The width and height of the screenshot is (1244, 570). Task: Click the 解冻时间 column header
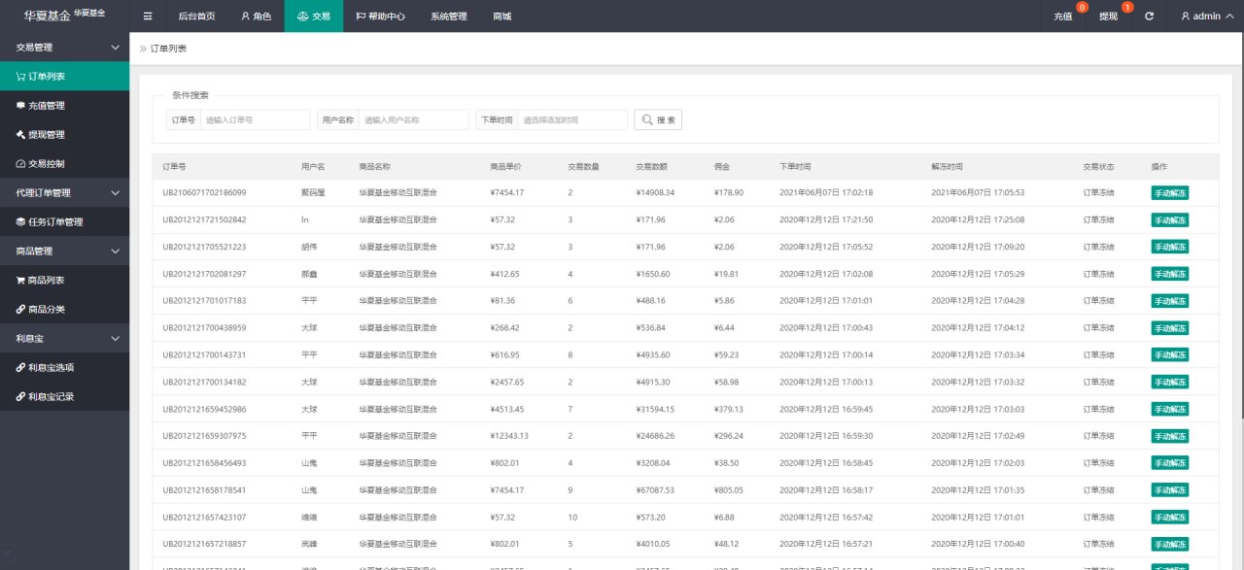coord(947,166)
